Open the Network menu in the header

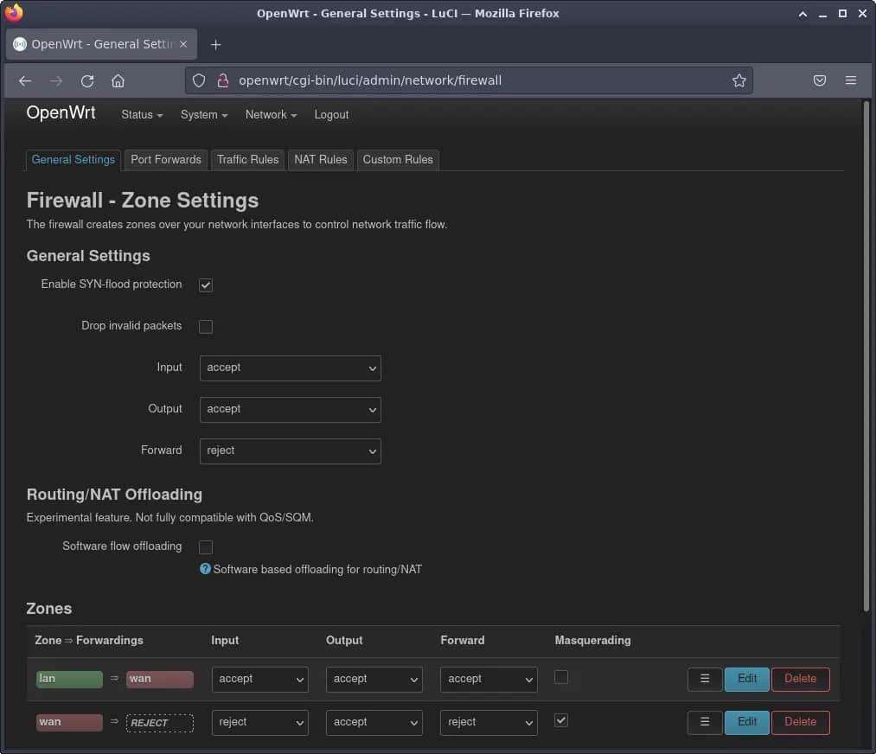pyautogui.click(x=271, y=115)
